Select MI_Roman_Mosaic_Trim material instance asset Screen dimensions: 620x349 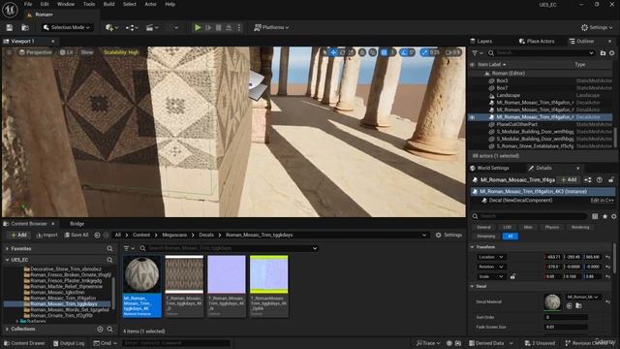142,286
